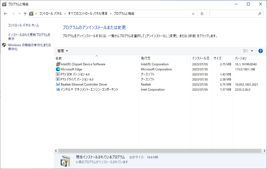Click size 7.37 MB cell
Image resolution: width=267 pixels, height=169 pixels.
coord(226,90)
